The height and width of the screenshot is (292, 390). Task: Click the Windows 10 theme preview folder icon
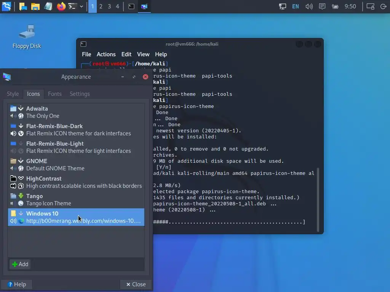click(13, 214)
